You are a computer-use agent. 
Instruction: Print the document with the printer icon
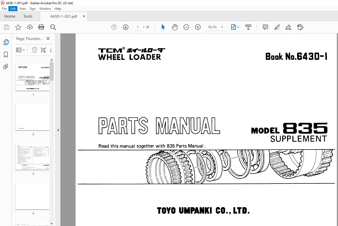41,27
